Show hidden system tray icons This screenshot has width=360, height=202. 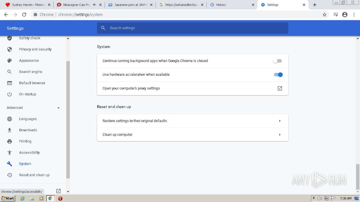314,198
